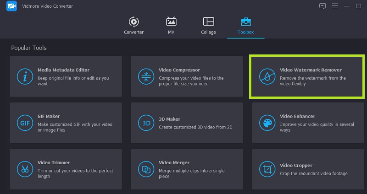The width and height of the screenshot is (367, 194).
Task: Open the feedback icon in title bar
Action: point(322,6)
